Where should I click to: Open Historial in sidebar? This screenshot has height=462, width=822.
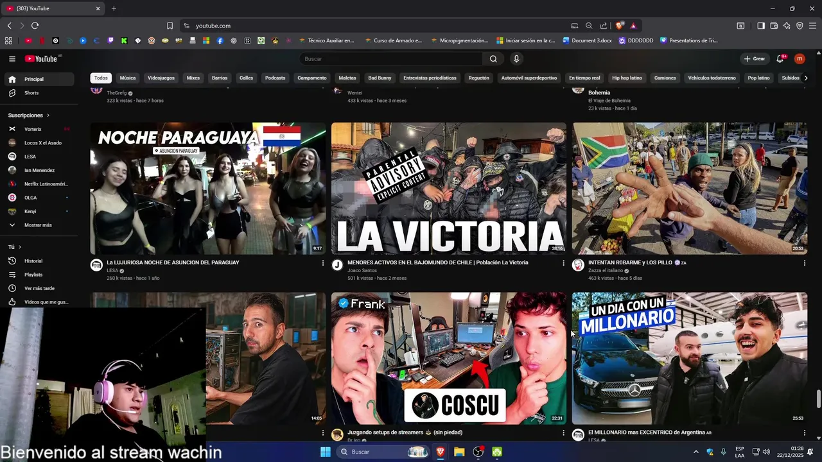click(39, 261)
